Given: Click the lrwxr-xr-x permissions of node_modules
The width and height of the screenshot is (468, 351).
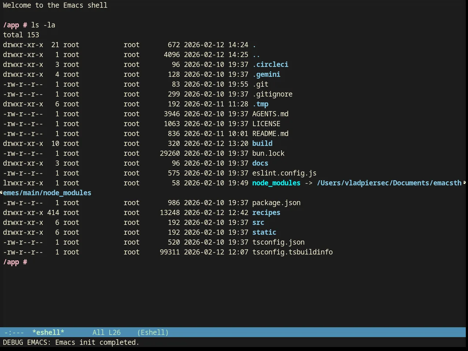Looking at the screenshot, I should [x=23, y=183].
